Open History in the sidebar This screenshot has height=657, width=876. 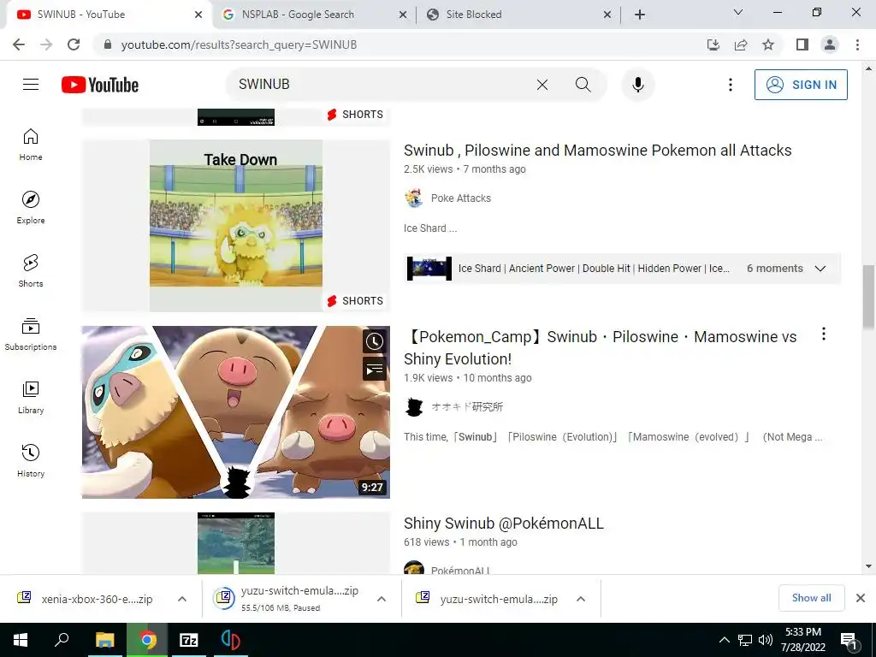click(31, 460)
